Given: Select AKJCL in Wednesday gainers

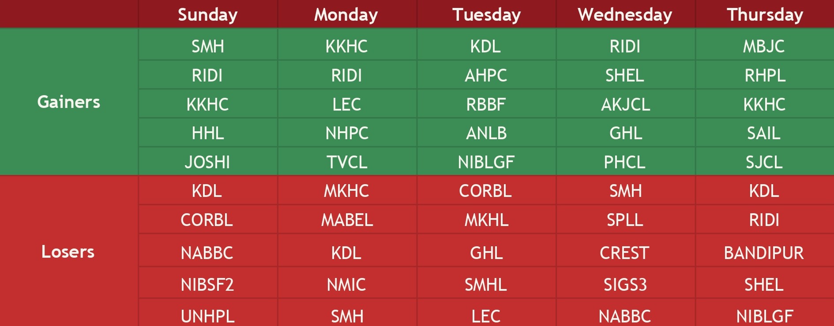Looking at the screenshot, I should coord(625,104).
